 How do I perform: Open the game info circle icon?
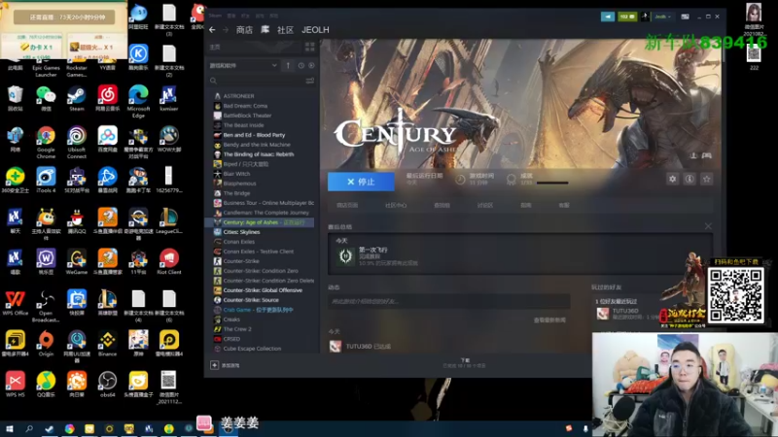(690, 179)
